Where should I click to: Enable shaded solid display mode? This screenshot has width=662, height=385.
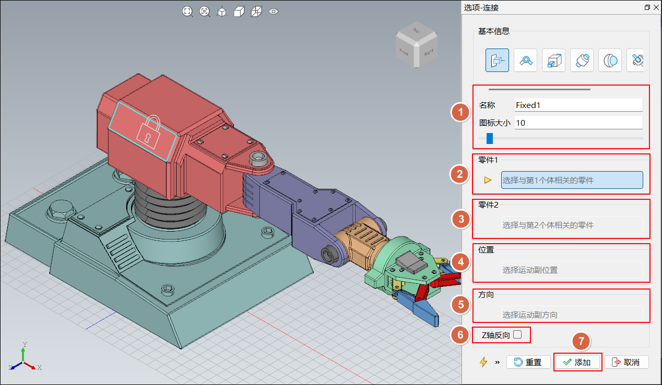(239, 11)
